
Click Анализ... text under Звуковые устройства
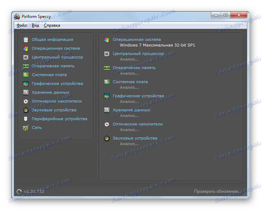tap(129, 144)
